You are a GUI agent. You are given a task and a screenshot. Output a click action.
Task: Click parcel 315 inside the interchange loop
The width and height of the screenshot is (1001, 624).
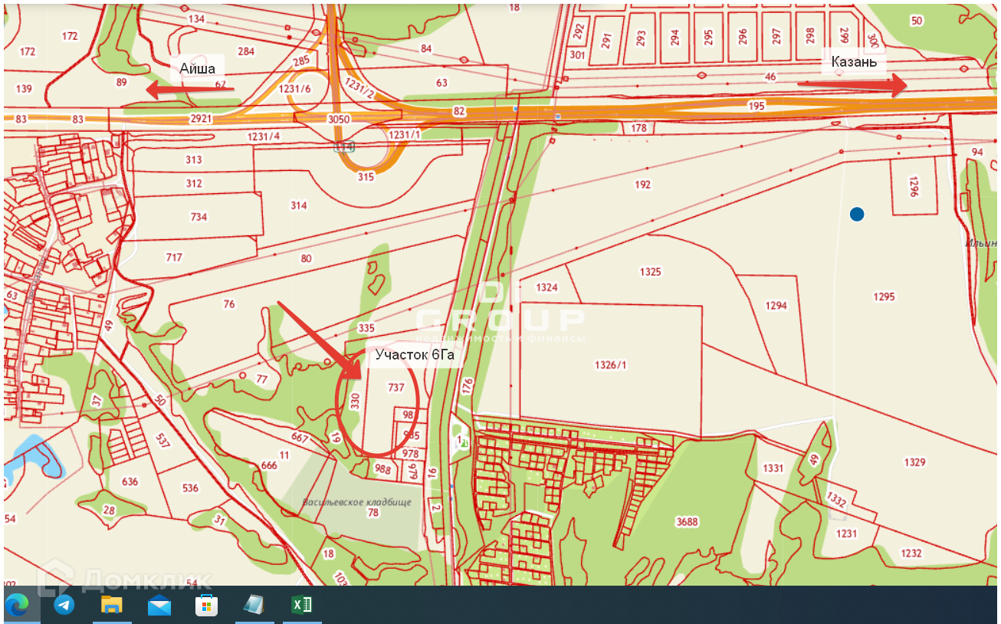coord(365,177)
